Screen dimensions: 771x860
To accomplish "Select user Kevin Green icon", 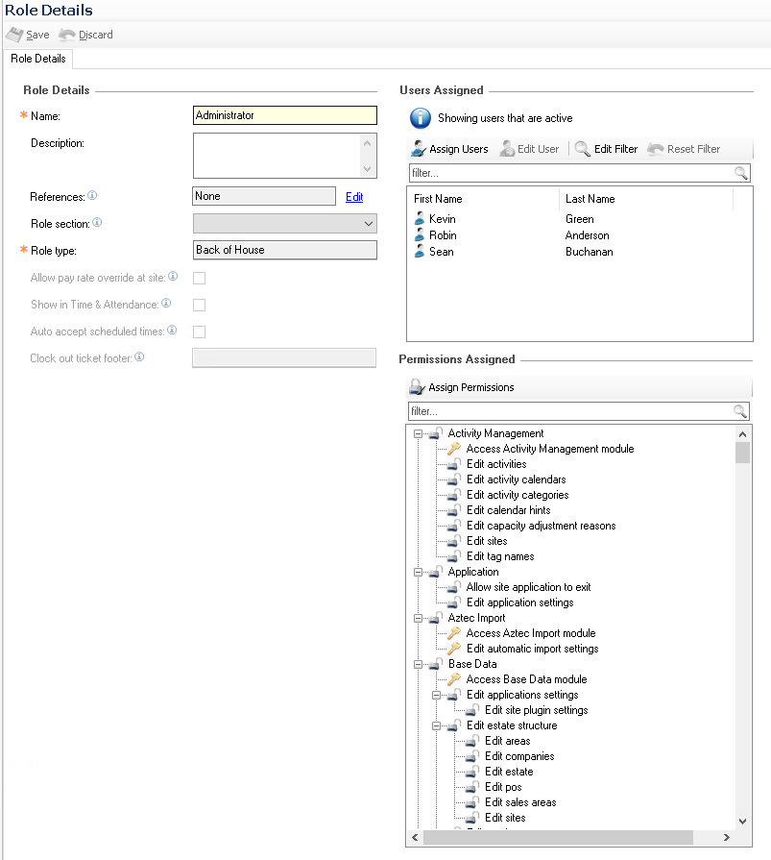I will point(419,219).
